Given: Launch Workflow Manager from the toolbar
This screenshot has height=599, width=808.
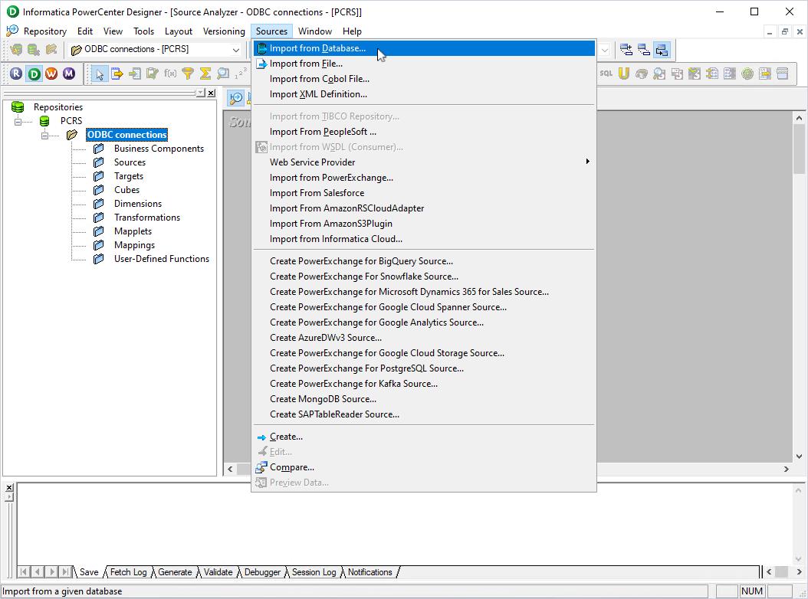Looking at the screenshot, I should [x=51, y=74].
